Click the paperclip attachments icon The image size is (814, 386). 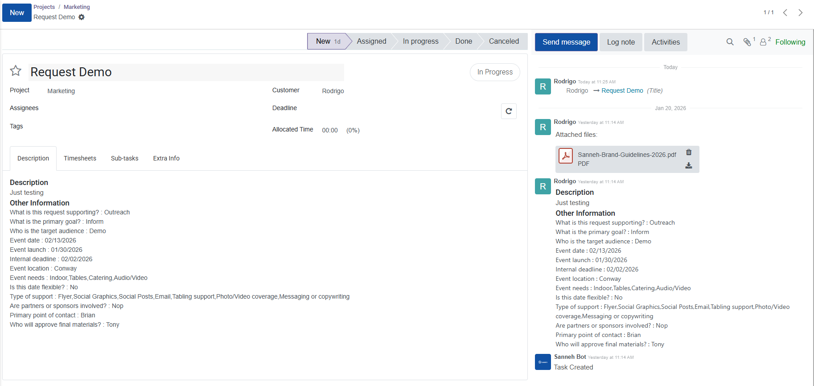click(748, 42)
